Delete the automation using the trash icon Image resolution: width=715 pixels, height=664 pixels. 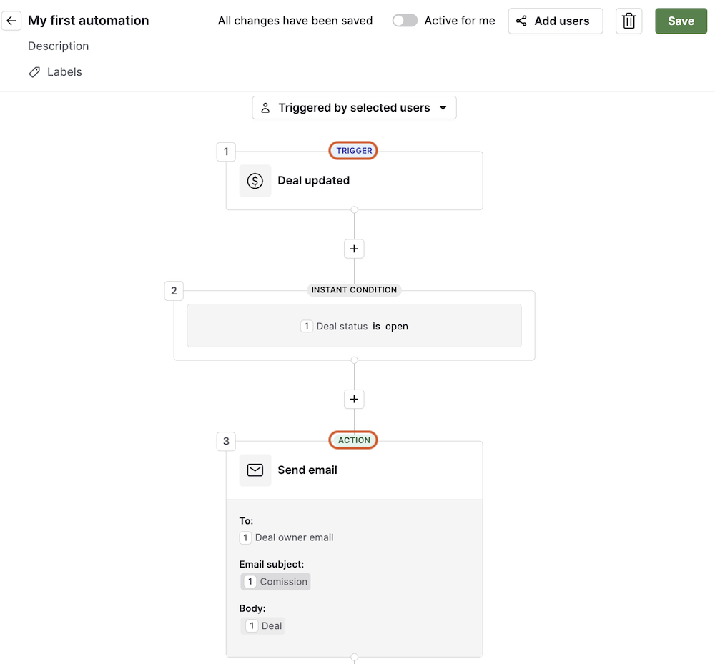628,21
